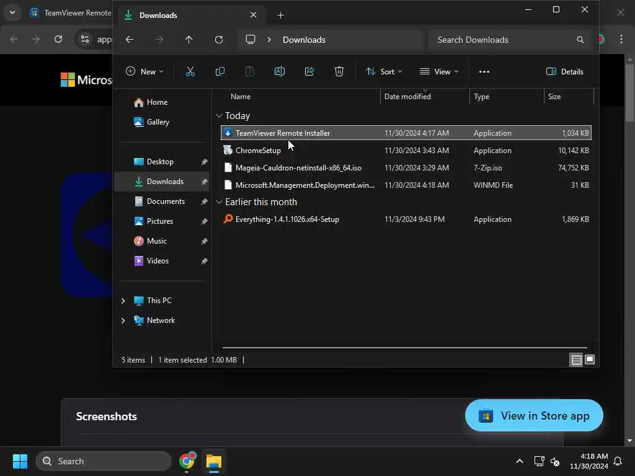Click the Rename icon in toolbar

[280, 72]
